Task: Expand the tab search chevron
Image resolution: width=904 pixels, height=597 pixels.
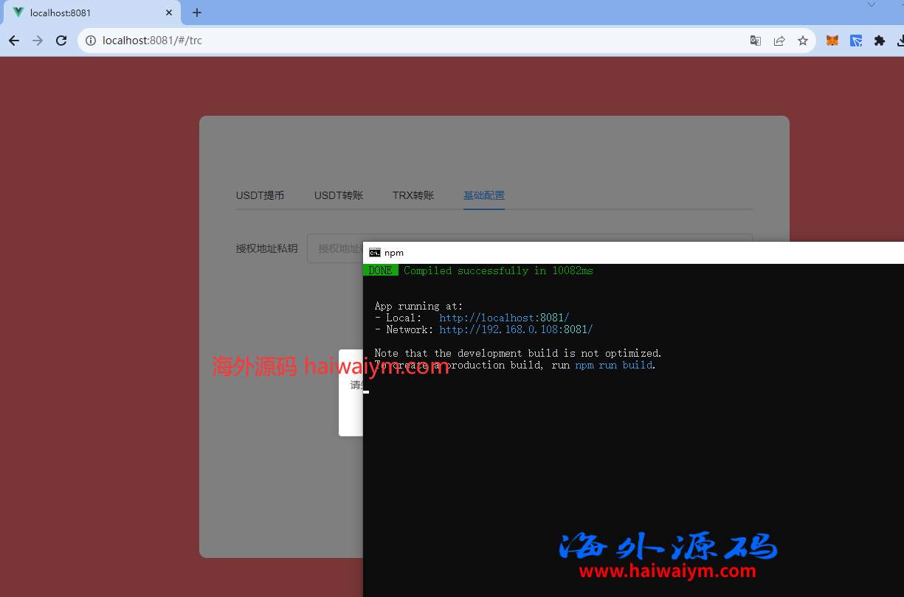Action: 872,4
